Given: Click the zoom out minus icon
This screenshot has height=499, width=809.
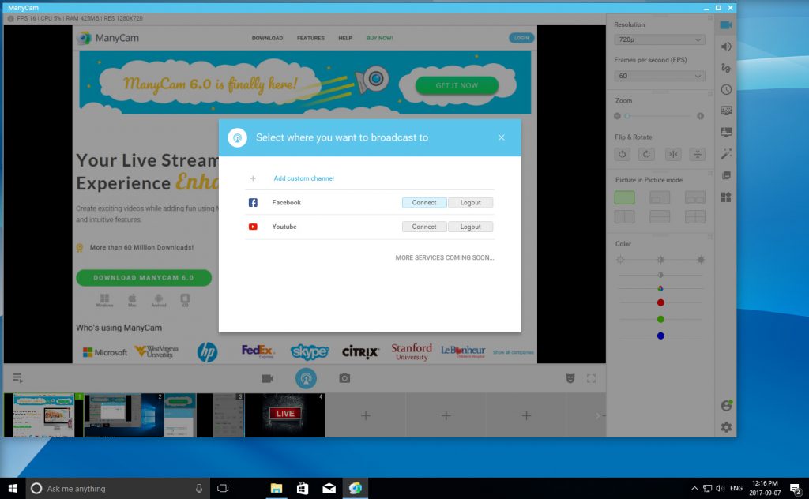Looking at the screenshot, I should [617, 116].
